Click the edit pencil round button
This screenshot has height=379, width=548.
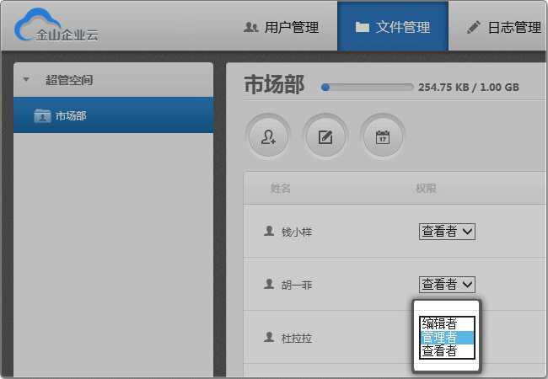(325, 136)
